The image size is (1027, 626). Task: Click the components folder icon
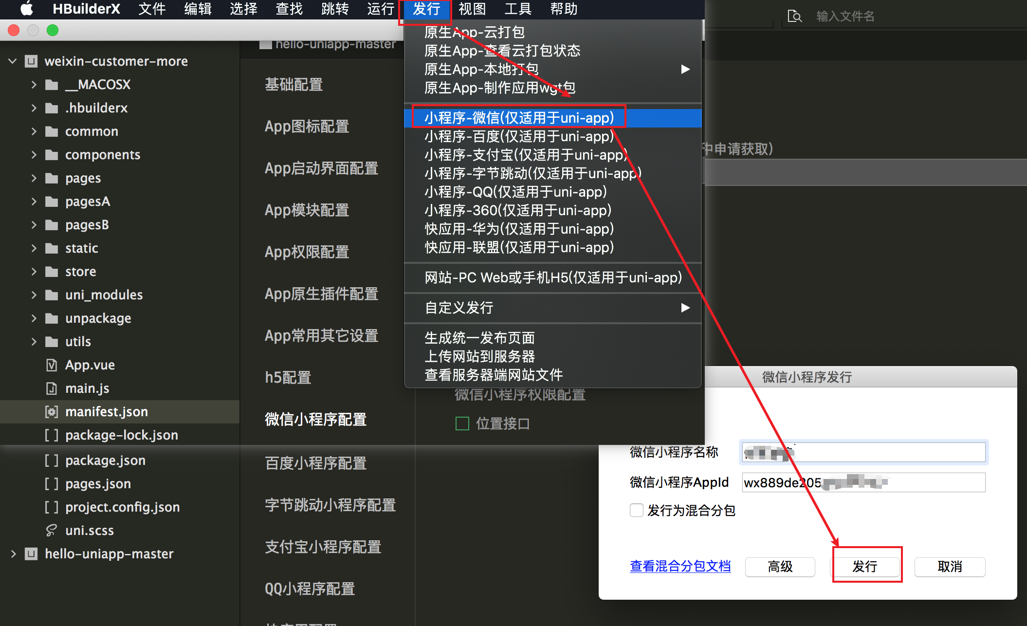coord(52,155)
